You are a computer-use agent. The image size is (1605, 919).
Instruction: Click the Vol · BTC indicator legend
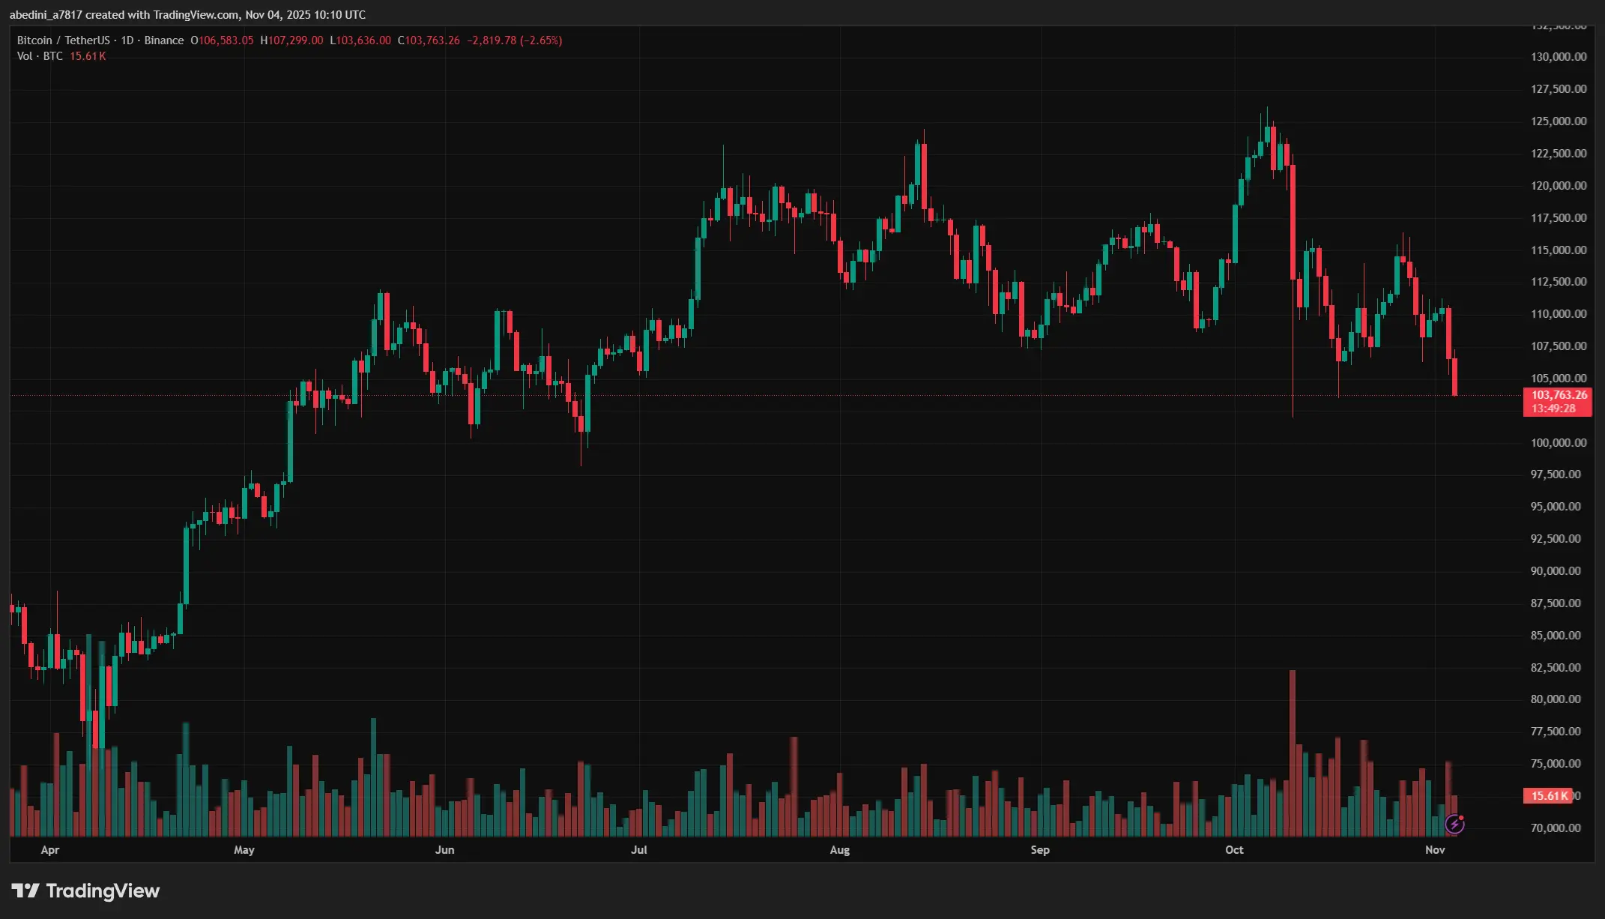pos(40,56)
